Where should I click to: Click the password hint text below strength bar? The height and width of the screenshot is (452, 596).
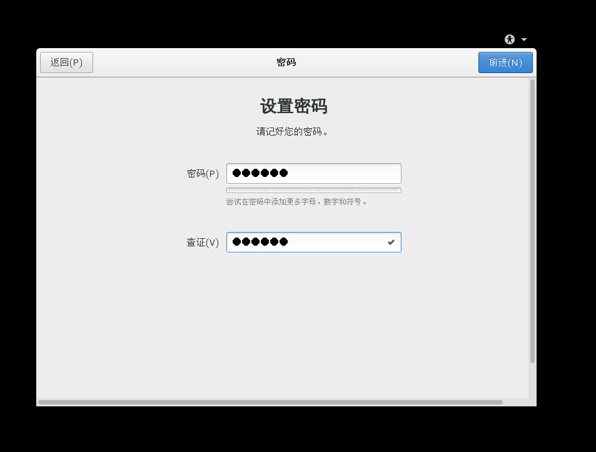[x=296, y=202]
